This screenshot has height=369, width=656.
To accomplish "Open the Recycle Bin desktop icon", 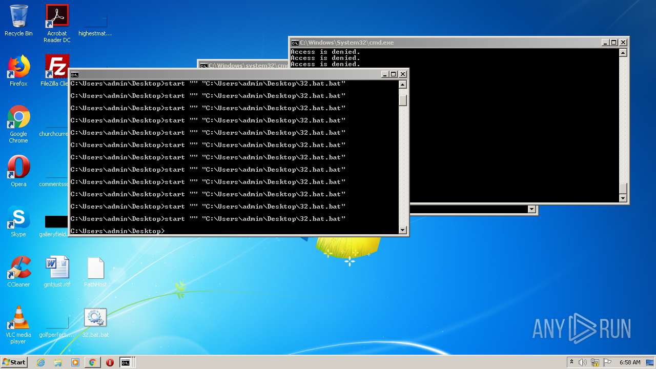I will [18, 20].
